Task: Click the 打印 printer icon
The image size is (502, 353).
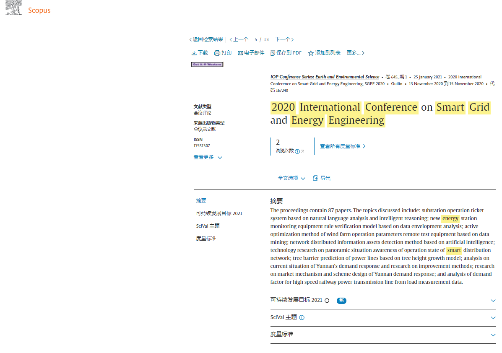Action: click(217, 53)
